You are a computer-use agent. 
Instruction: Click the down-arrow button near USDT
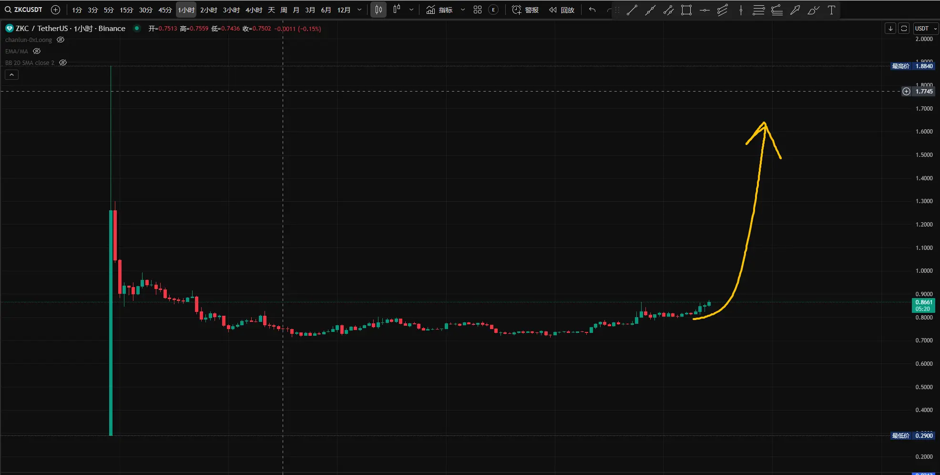click(890, 29)
